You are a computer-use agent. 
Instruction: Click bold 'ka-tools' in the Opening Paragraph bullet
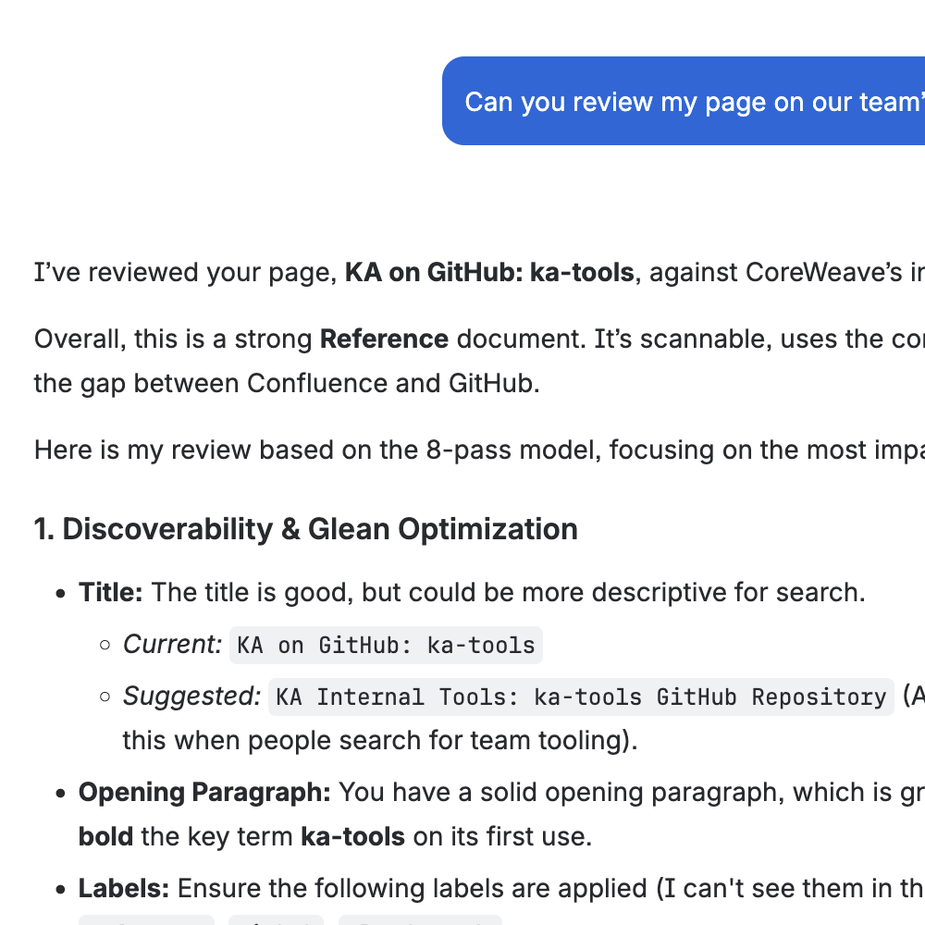click(x=352, y=836)
